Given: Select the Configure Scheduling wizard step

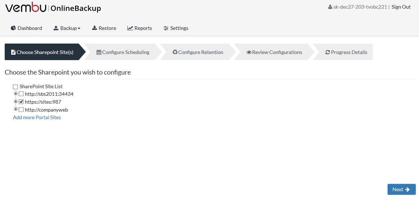Looking at the screenshot, I should [123, 52].
